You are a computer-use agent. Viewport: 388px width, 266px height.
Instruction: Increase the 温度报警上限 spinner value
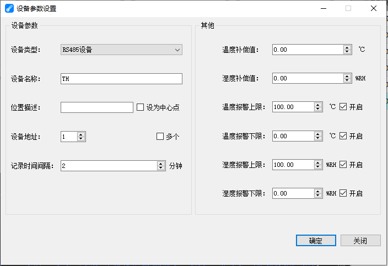(318, 105)
